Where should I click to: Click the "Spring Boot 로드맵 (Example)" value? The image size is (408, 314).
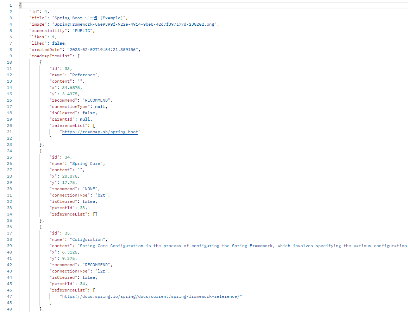[x=89, y=18]
